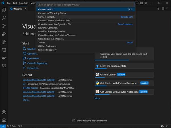Open the Accounts icon
171x128 pixels.
tap(4, 112)
